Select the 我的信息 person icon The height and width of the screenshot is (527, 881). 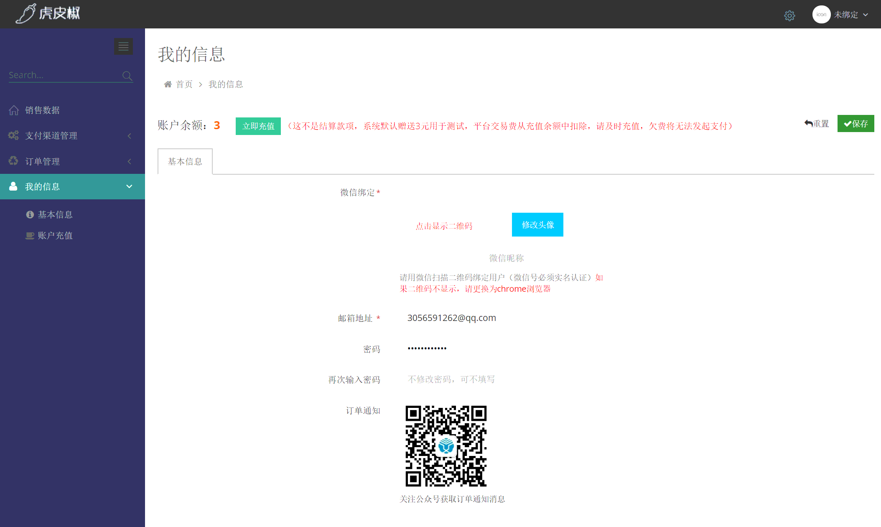coord(13,186)
